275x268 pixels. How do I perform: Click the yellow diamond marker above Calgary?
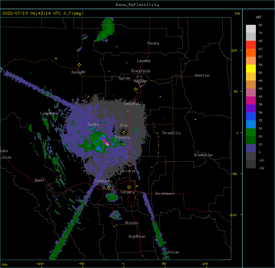129,187
